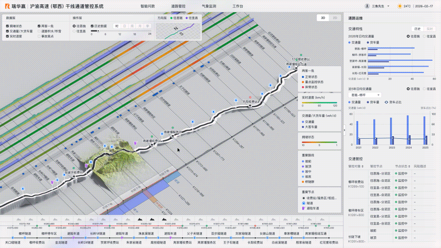The height and width of the screenshot is (248, 441).
Task: Click the 2024 bar in 5-year chart
Action: click(408, 129)
